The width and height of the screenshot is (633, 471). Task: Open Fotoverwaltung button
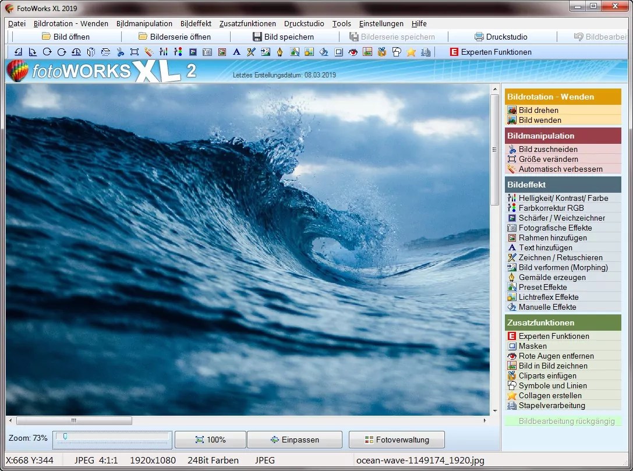397,440
